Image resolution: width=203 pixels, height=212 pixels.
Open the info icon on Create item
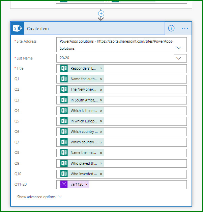(171, 28)
